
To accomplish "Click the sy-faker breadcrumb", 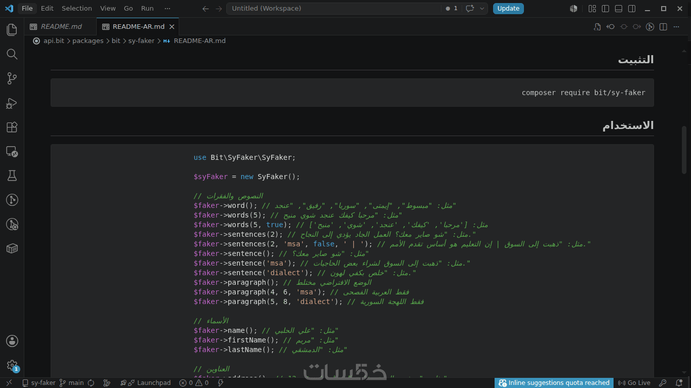I will [x=141, y=41].
